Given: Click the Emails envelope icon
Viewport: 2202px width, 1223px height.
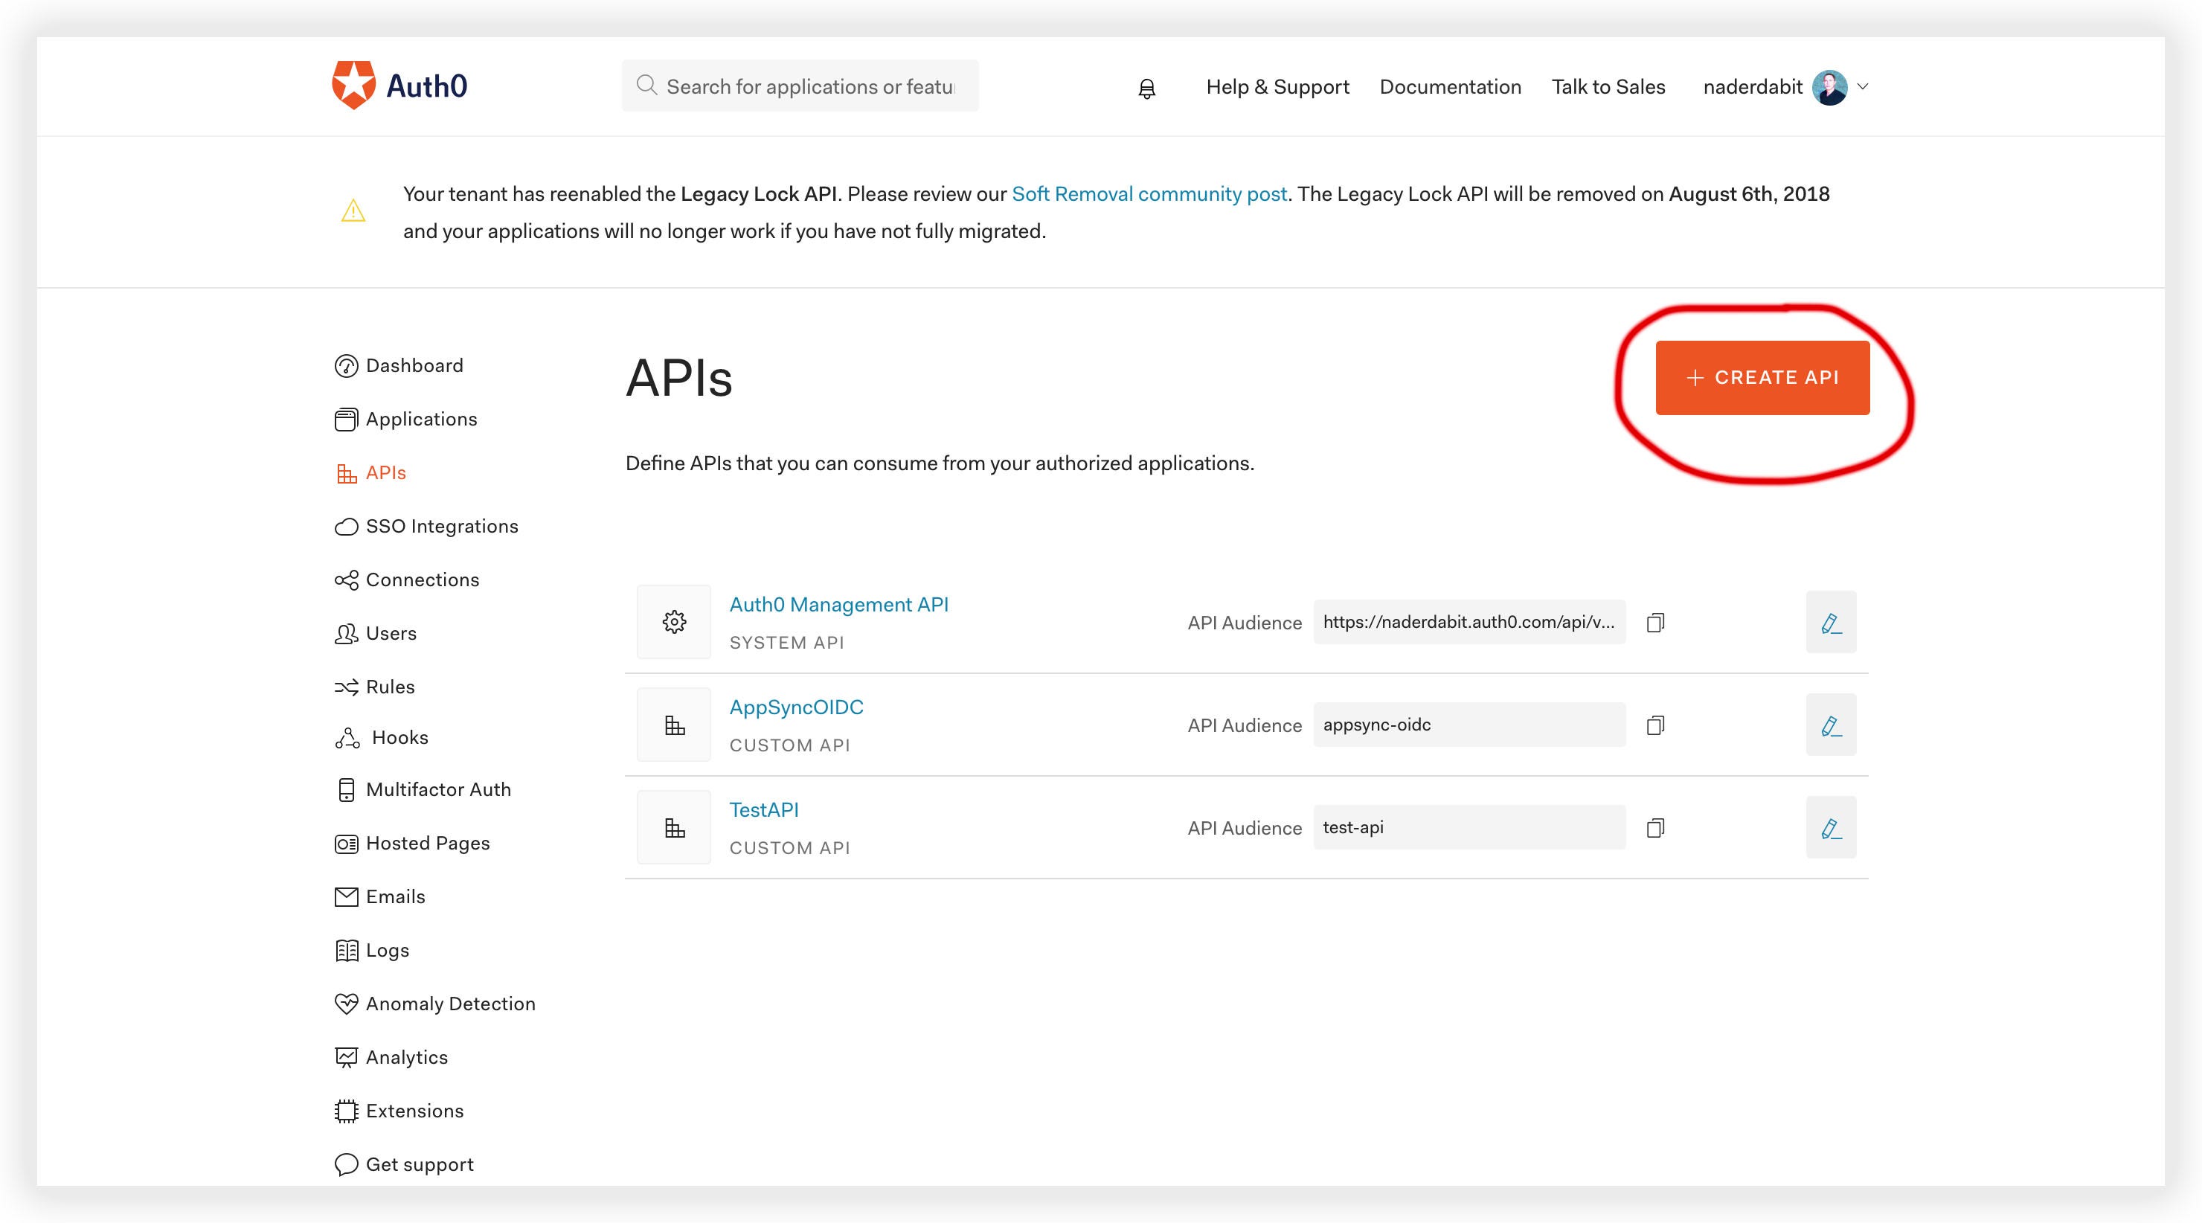Looking at the screenshot, I should pyautogui.click(x=346, y=896).
